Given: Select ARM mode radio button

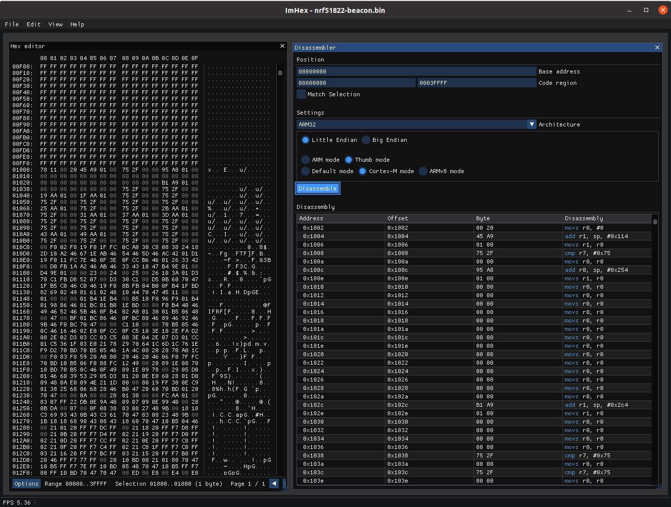Looking at the screenshot, I should 305,160.
